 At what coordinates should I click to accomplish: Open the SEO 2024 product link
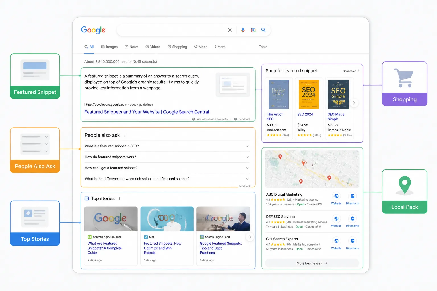[x=305, y=114]
